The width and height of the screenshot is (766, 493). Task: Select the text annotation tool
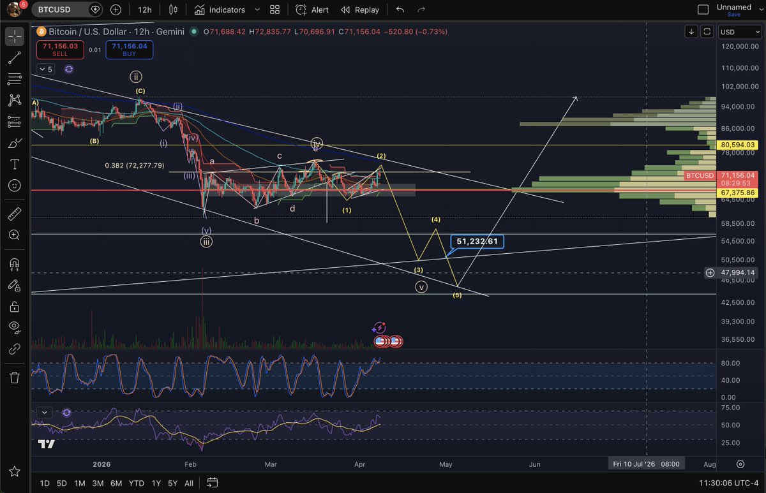click(15, 164)
